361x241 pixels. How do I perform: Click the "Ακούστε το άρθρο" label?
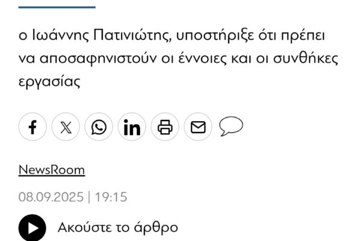click(x=118, y=228)
